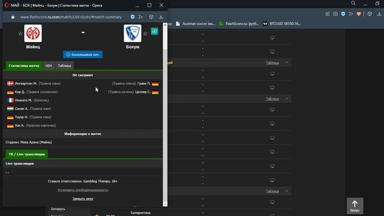Open the H2H tab
Screen dimensions: 384x216
(x=49, y=65)
